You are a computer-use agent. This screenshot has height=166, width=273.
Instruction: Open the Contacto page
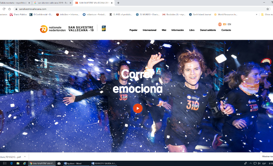click(226, 30)
